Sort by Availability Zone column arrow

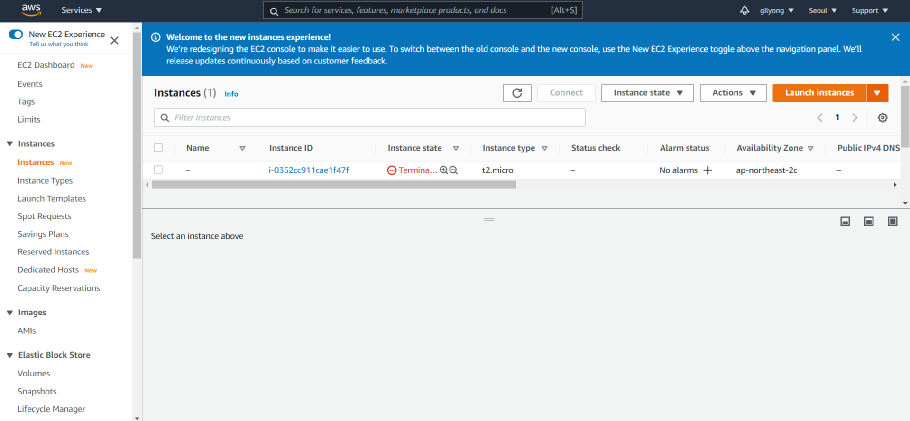[x=811, y=148]
